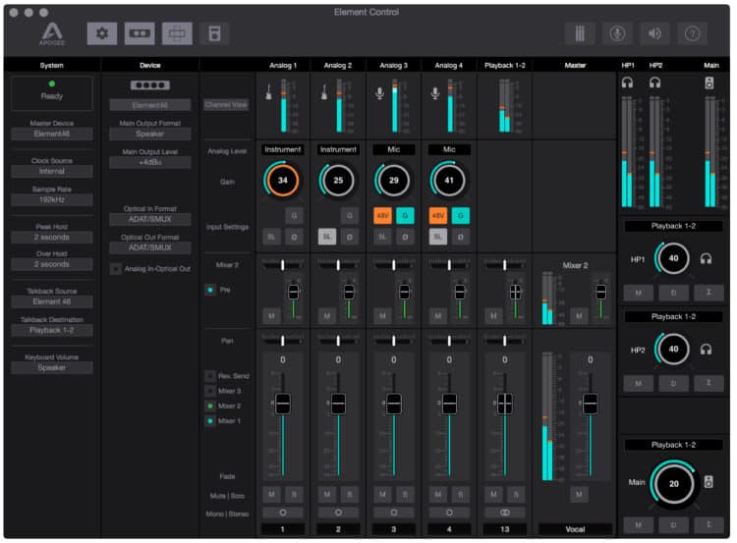Mute HP1 output with M button
Image resolution: width=737 pixels, height=543 pixels.
tap(639, 293)
